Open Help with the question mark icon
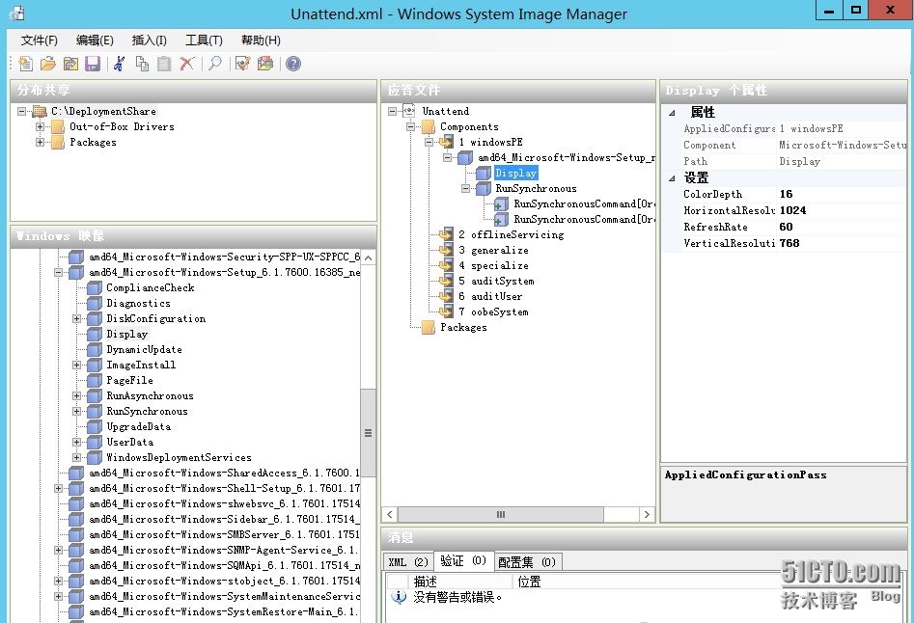 (x=293, y=64)
